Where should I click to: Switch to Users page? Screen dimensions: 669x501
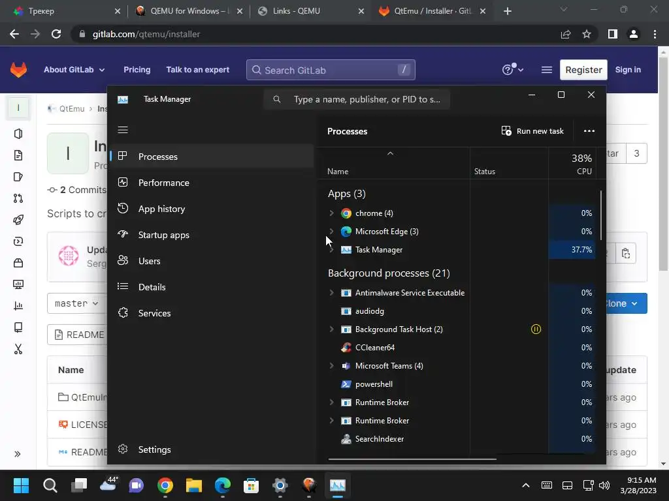(212, 261)
